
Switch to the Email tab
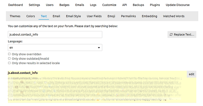click(x=56, y=16)
